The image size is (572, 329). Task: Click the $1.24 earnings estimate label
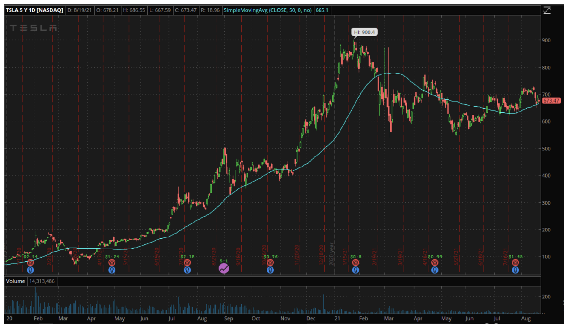[112, 257]
